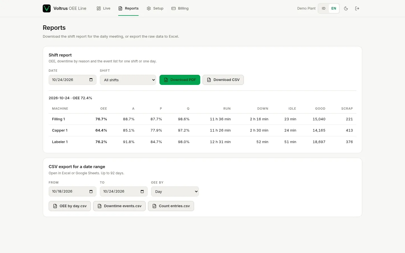
Task: Click the 12 h 31 min run value
Action: (220, 142)
